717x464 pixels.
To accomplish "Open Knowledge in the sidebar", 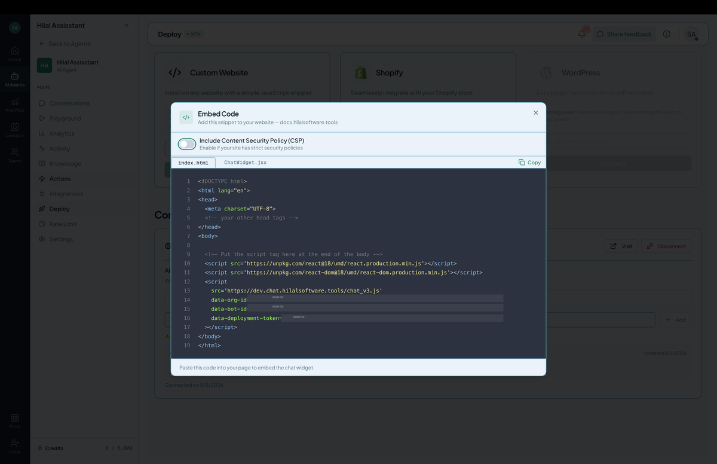I will pyautogui.click(x=84, y=163).
